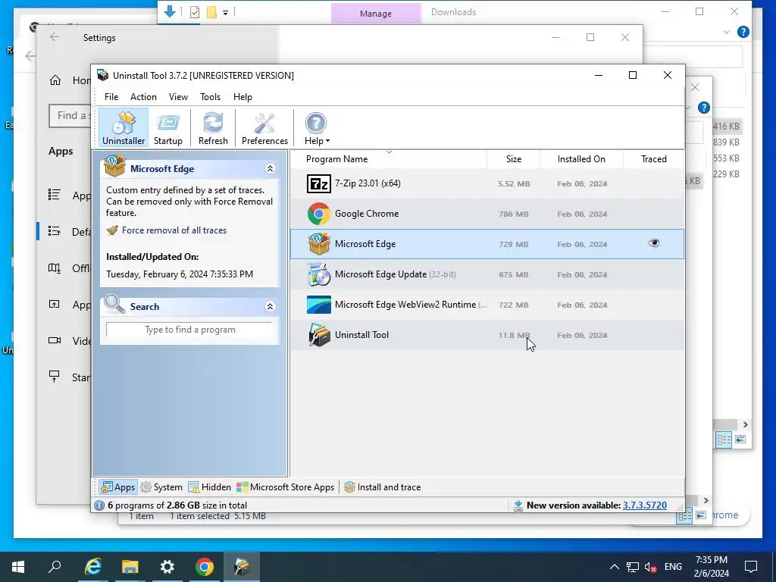The image size is (776, 582).
Task: Toggle the traced eye icon for Microsoft Edge
Action: [654, 243]
